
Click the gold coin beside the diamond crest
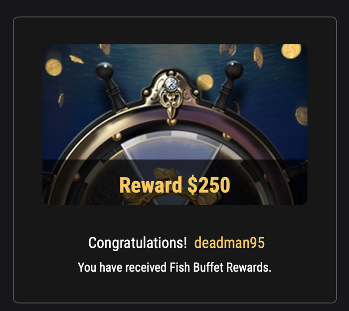[205, 83]
